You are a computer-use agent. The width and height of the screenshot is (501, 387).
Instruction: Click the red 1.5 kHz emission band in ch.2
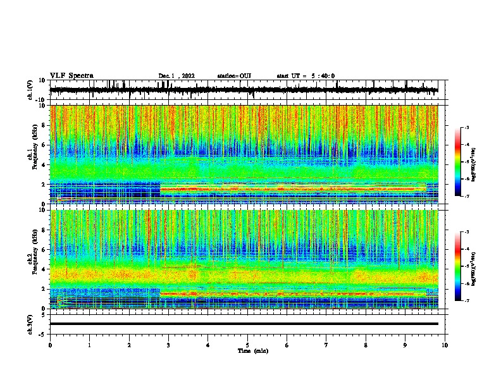click(x=293, y=293)
